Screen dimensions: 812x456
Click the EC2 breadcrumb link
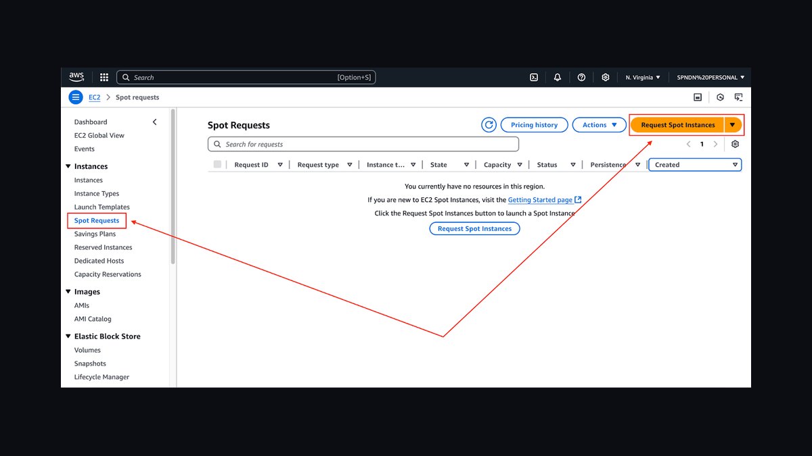95,97
